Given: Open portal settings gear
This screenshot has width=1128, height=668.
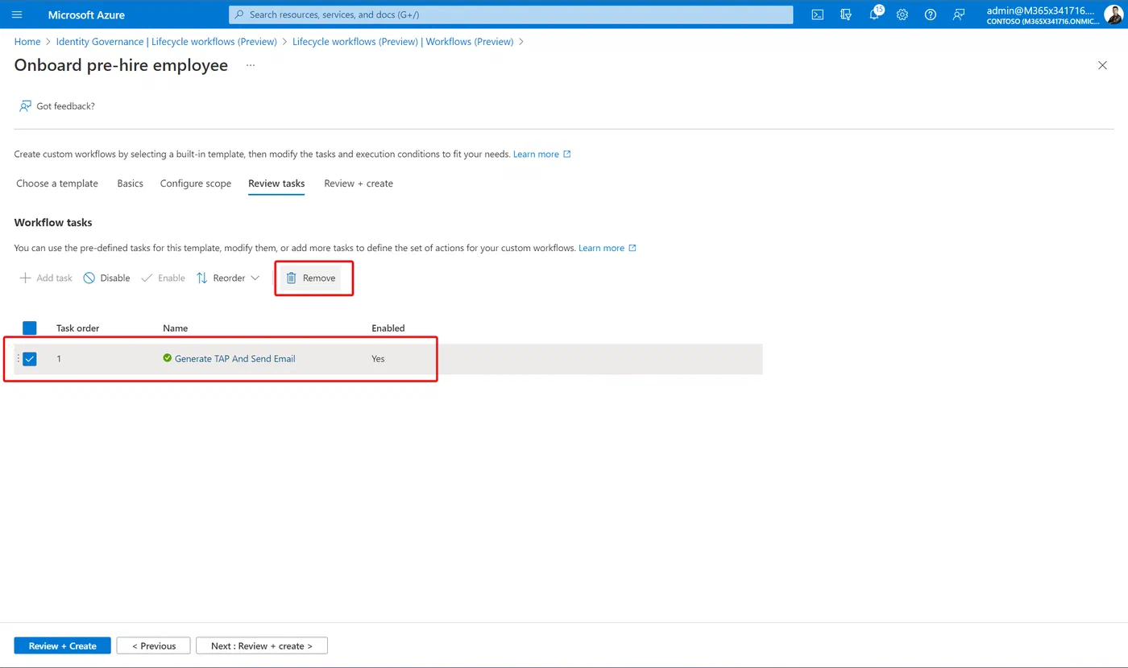Looking at the screenshot, I should (902, 14).
